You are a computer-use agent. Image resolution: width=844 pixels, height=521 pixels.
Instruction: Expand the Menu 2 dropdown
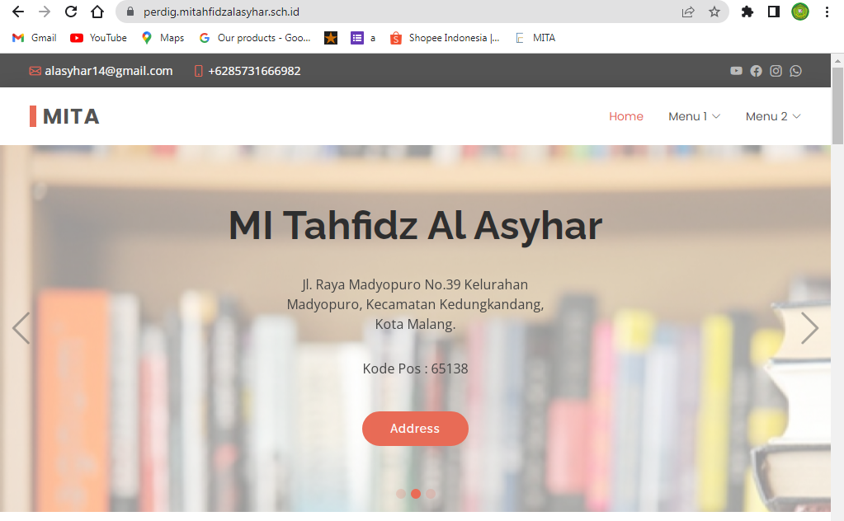click(773, 117)
